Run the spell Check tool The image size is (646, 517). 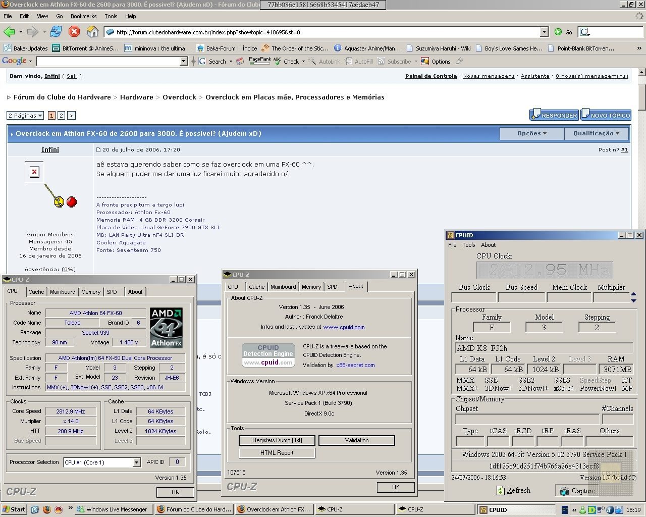click(x=286, y=62)
